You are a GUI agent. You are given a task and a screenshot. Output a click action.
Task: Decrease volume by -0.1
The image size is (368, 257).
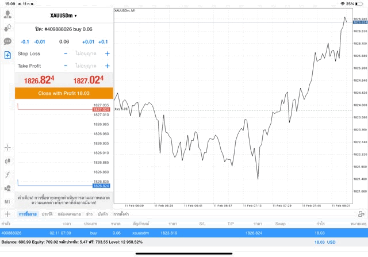pyautogui.click(x=25, y=41)
